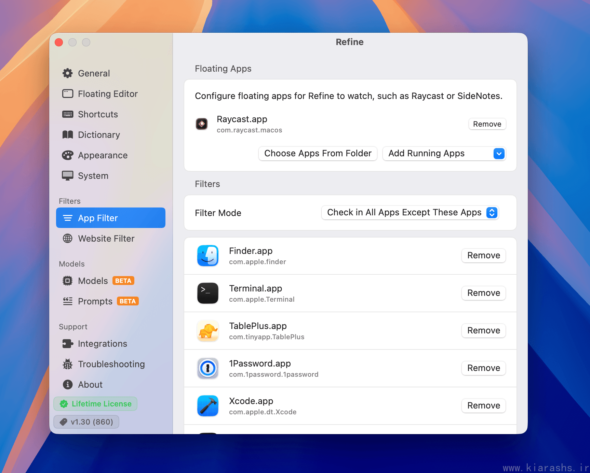Viewport: 590px width, 473px height.
Task: Go to Dictionary settings
Action: [111, 134]
